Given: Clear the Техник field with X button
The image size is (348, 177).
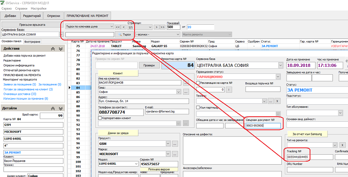Looking at the screenshot, I should click(x=277, y=101).
